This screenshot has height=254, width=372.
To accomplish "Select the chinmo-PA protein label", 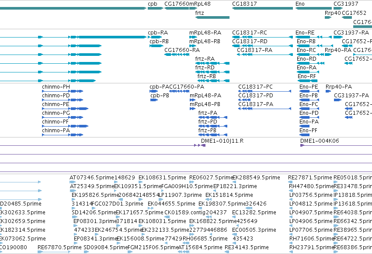I will pos(56,130).
